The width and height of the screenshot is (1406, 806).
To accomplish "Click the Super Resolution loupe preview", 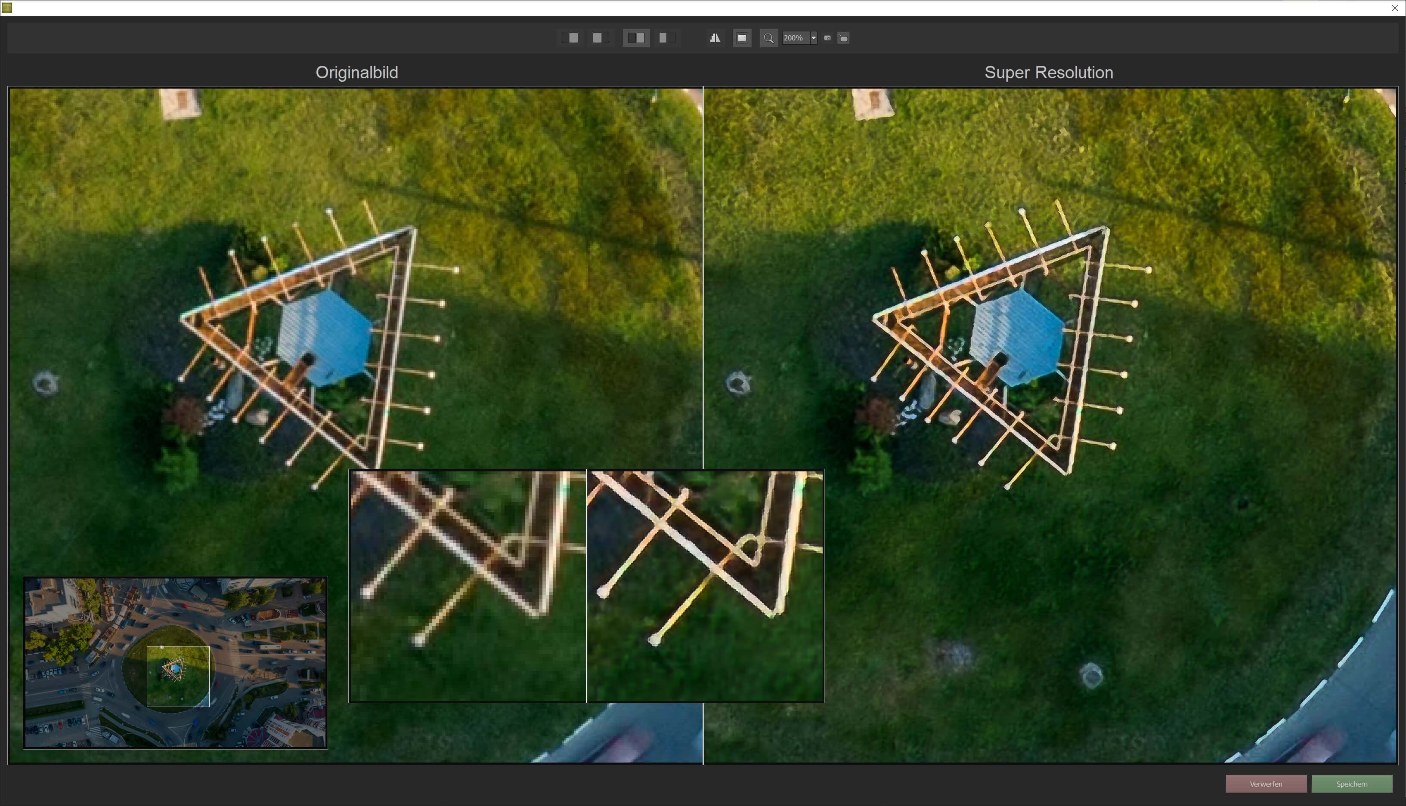I will [x=705, y=586].
